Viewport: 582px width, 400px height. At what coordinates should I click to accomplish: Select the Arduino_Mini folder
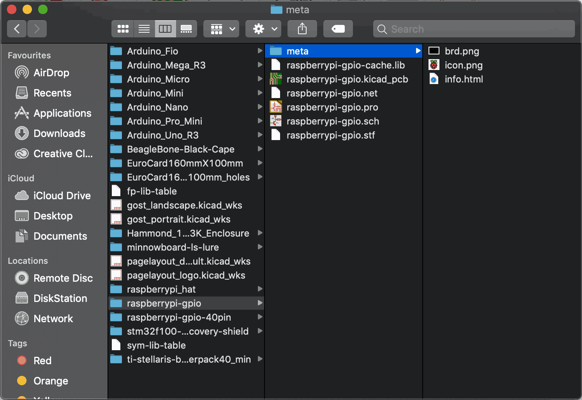(186, 93)
